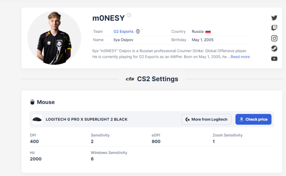Click the G2 Esports team logo
The width and height of the screenshot is (286, 176).
click(138, 32)
